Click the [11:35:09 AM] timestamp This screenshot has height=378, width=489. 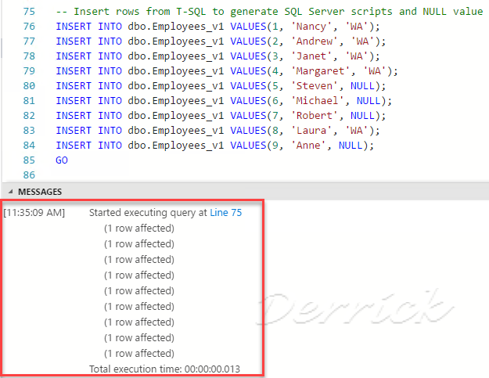click(x=34, y=213)
